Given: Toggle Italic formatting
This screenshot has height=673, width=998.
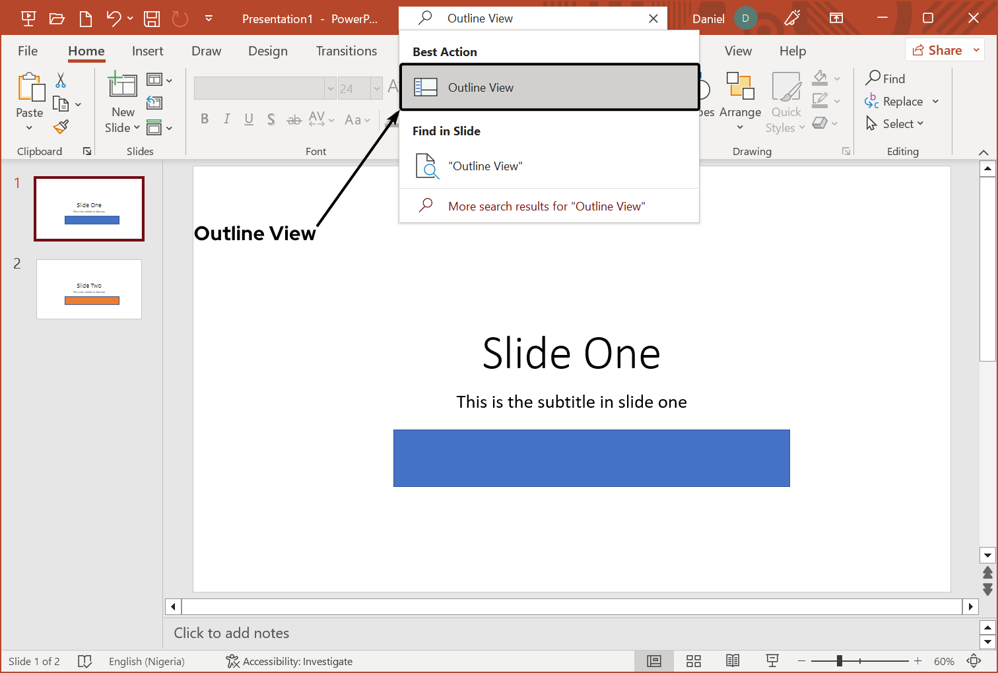Looking at the screenshot, I should point(226,119).
